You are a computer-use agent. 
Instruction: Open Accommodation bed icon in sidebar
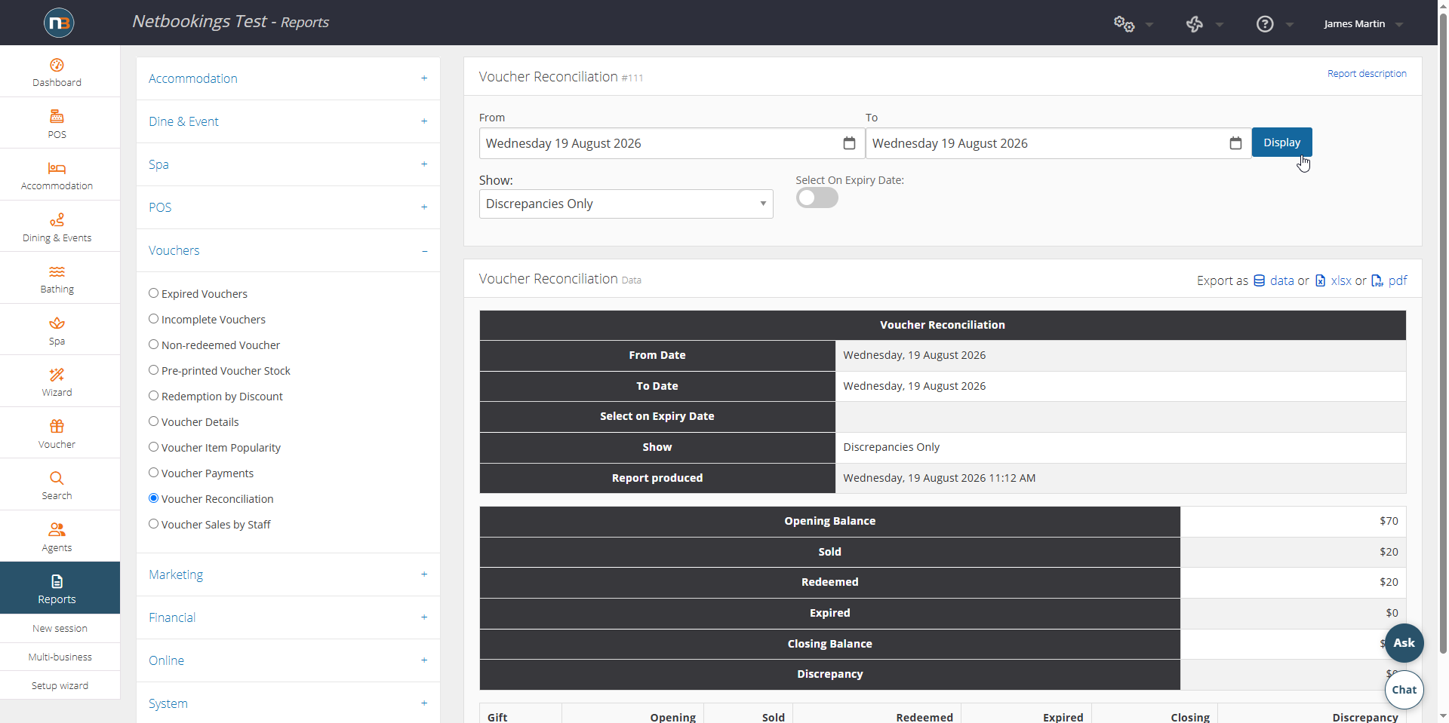(x=57, y=176)
